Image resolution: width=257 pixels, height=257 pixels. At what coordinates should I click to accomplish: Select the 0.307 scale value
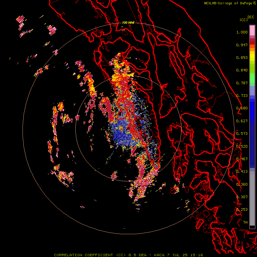(x=242, y=197)
